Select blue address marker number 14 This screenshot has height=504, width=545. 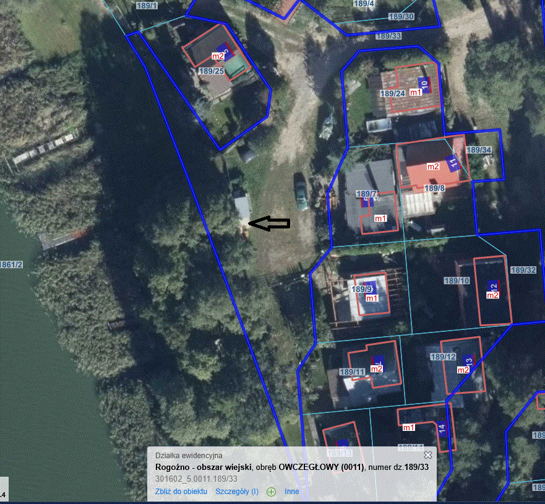442,428
